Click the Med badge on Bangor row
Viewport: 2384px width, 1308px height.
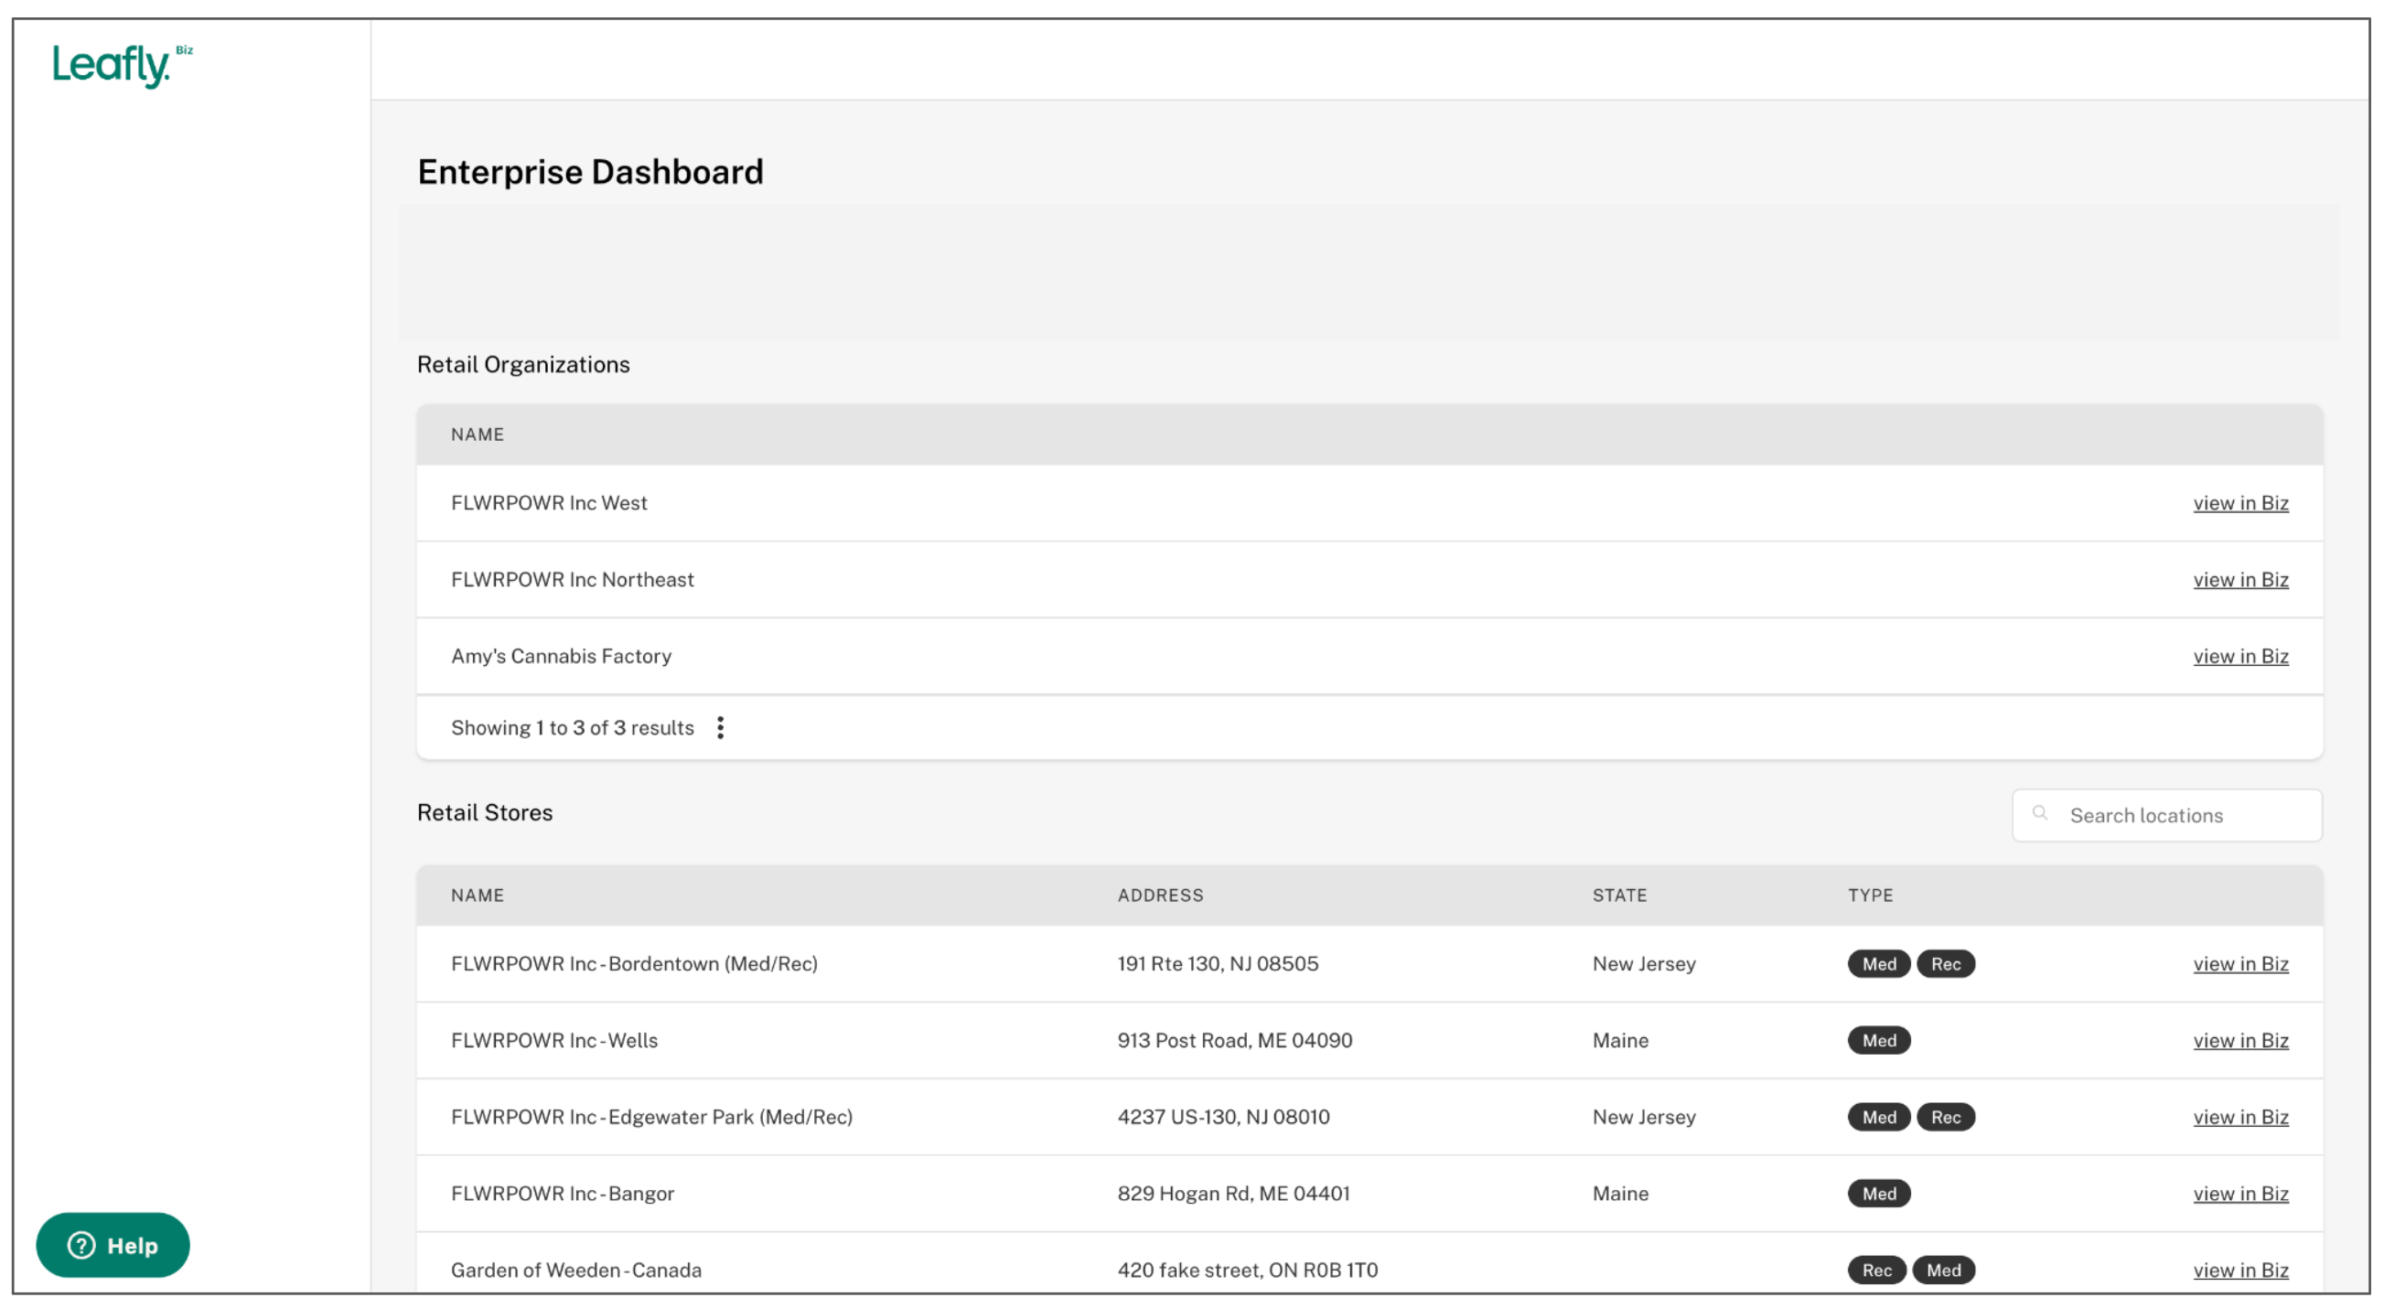click(1879, 1195)
